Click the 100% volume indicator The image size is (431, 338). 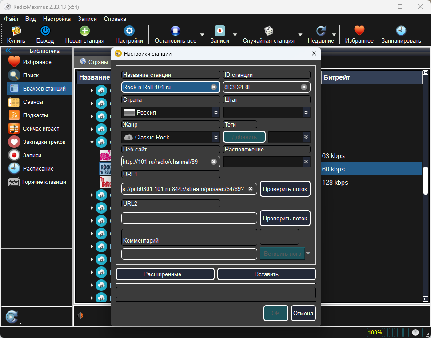click(375, 333)
